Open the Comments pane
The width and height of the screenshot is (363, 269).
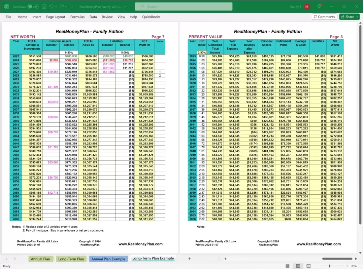(x=324, y=16)
